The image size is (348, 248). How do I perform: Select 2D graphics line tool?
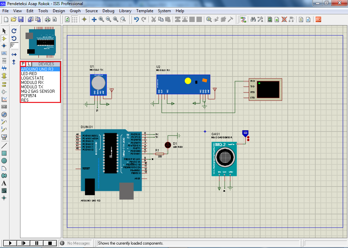[4, 145]
